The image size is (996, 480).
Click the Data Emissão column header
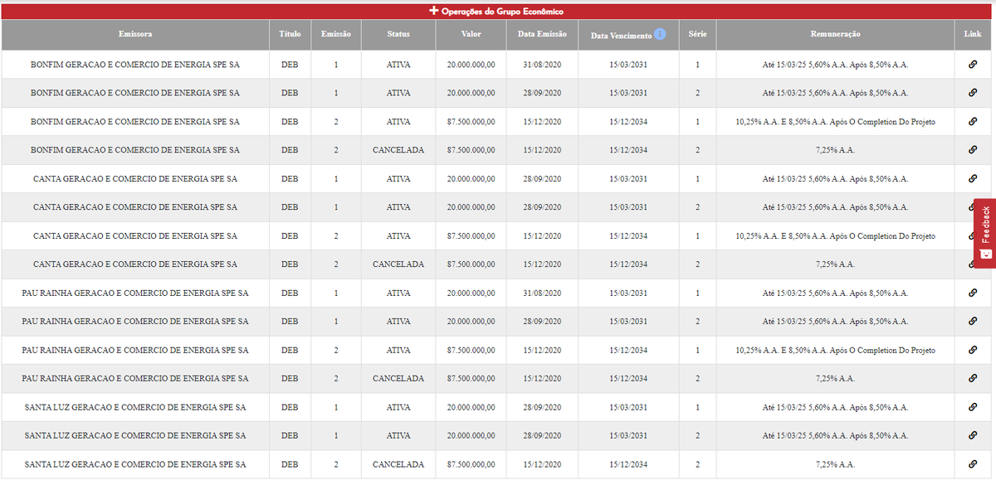point(542,35)
